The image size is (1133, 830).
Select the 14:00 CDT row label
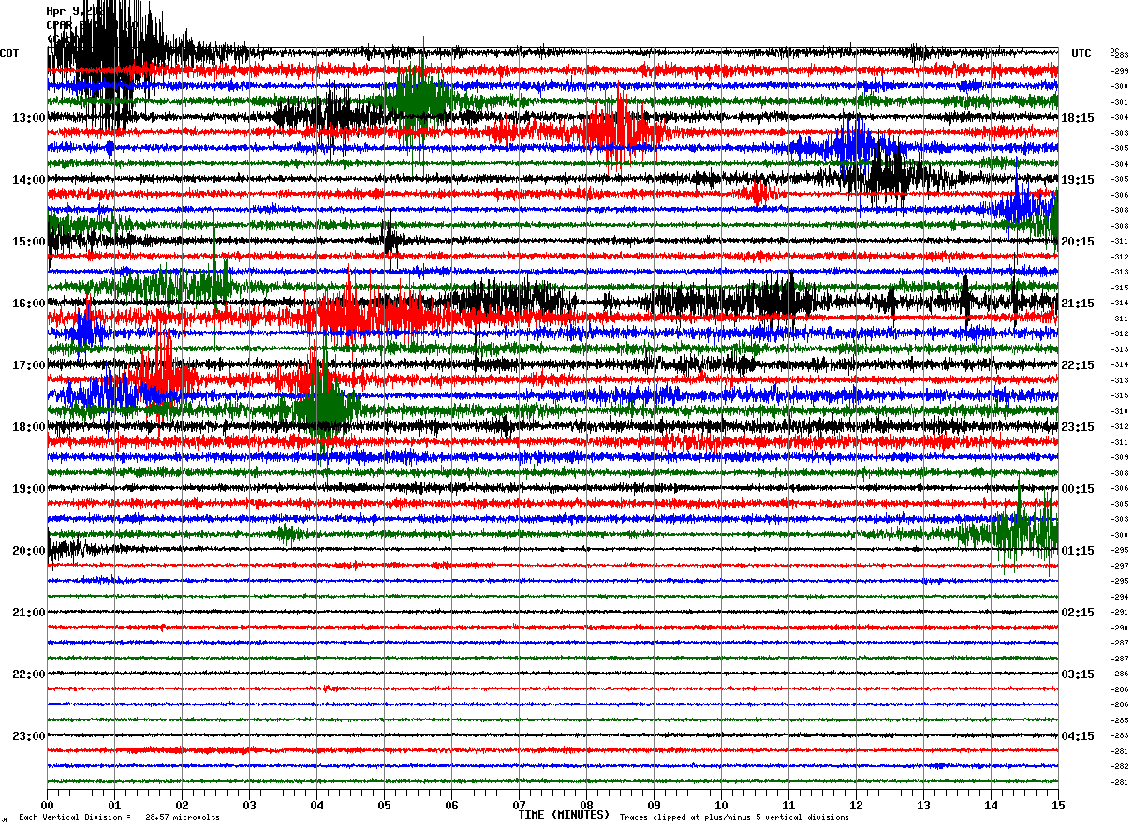click(x=29, y=180)
